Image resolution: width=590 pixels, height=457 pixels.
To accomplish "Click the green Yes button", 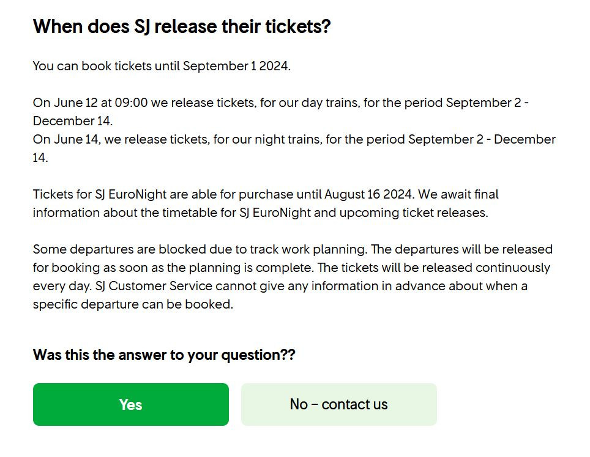I will [130, 404].
